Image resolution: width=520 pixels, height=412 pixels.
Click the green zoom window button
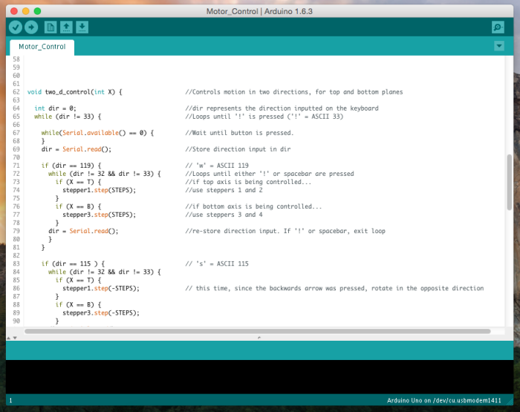tap(37, 11)
